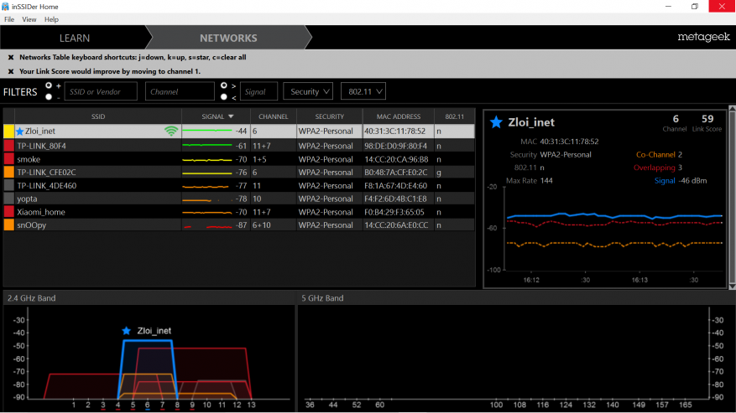736x413 pixels.
Task: Select the TP-LINK_80F4 network row
Action: 239,146
